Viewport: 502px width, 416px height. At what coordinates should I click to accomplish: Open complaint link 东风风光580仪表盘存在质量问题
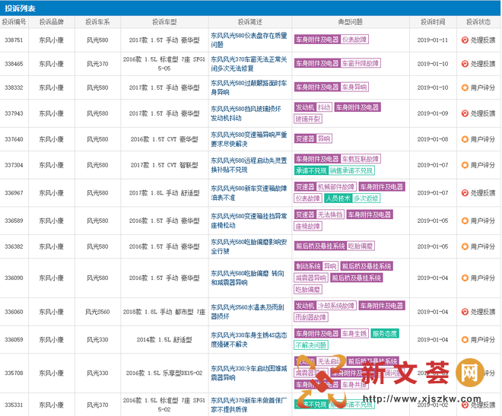249,40
